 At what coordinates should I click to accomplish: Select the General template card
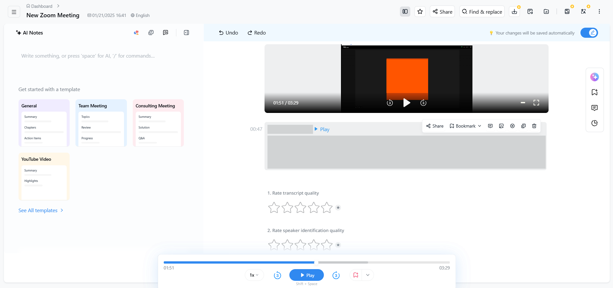44,123
